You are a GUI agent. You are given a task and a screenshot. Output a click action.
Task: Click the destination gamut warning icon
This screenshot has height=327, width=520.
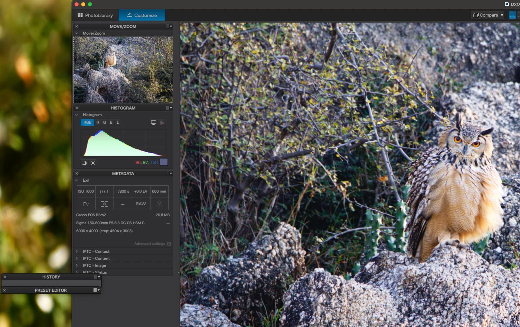(x=162, y=122)
